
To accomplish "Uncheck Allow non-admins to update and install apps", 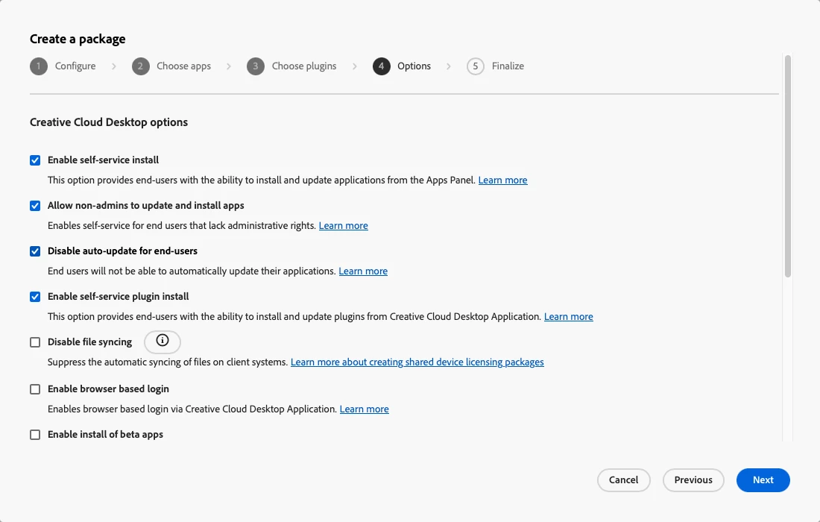I will (35, 206).
